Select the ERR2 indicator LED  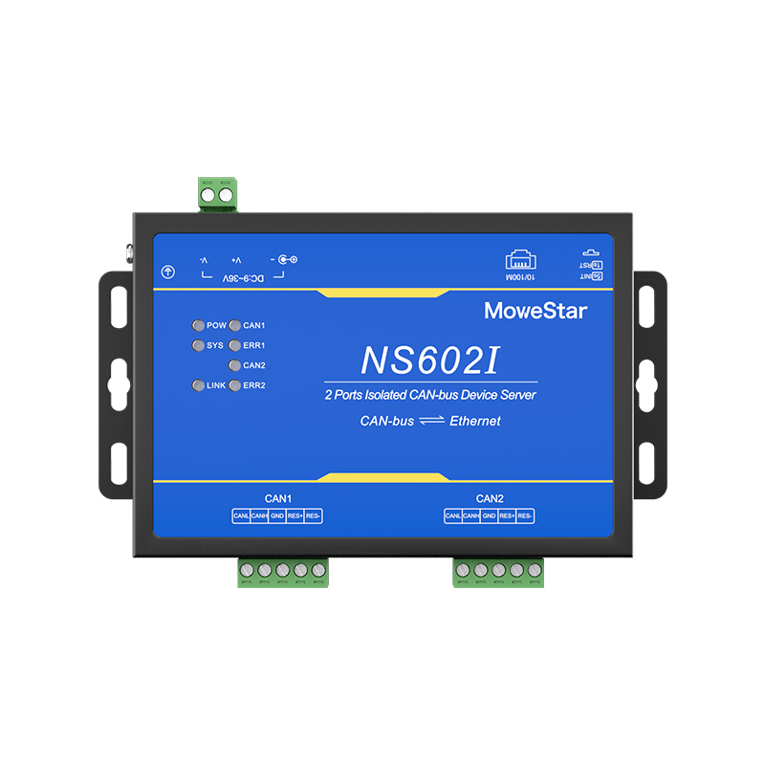click(234, 385)
